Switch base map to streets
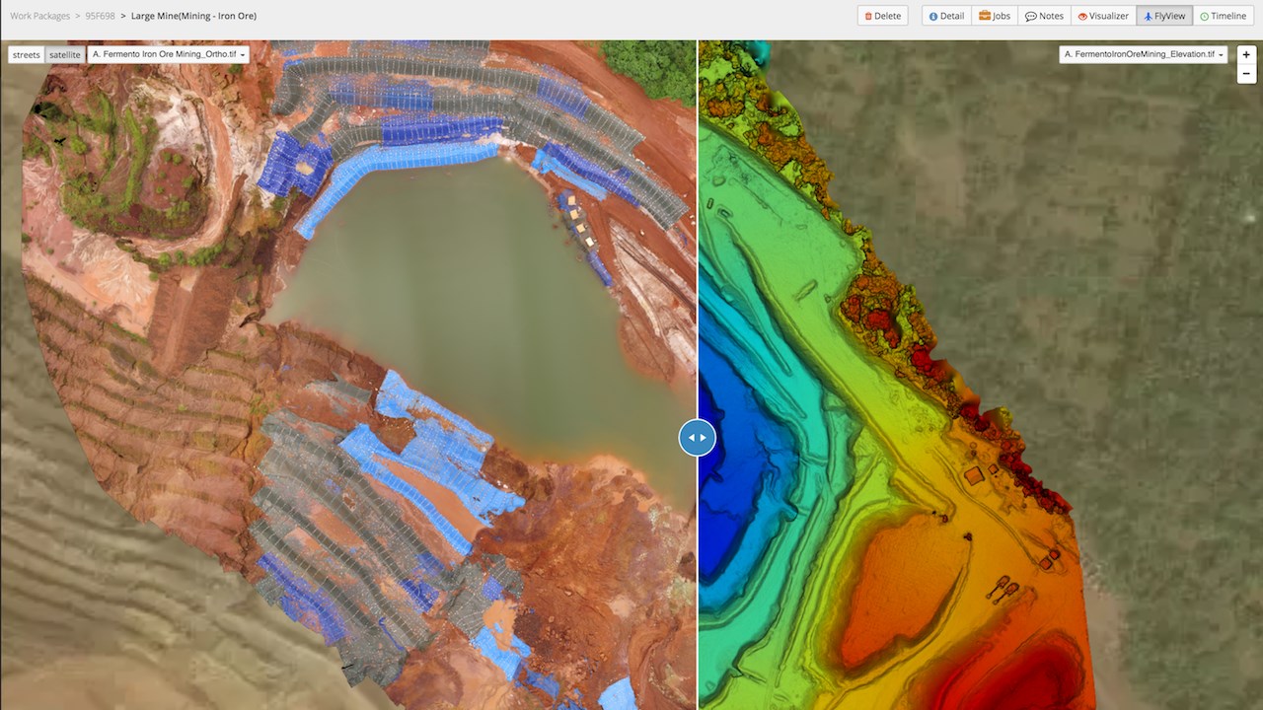This screenshot has width=1263, height=710. click(x=27, y=55)
